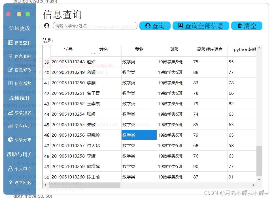The height and width of the screenshot is (198, 272).
Task: Click the vertical scrollbar thumb
Action: click(x=259, y=161)
